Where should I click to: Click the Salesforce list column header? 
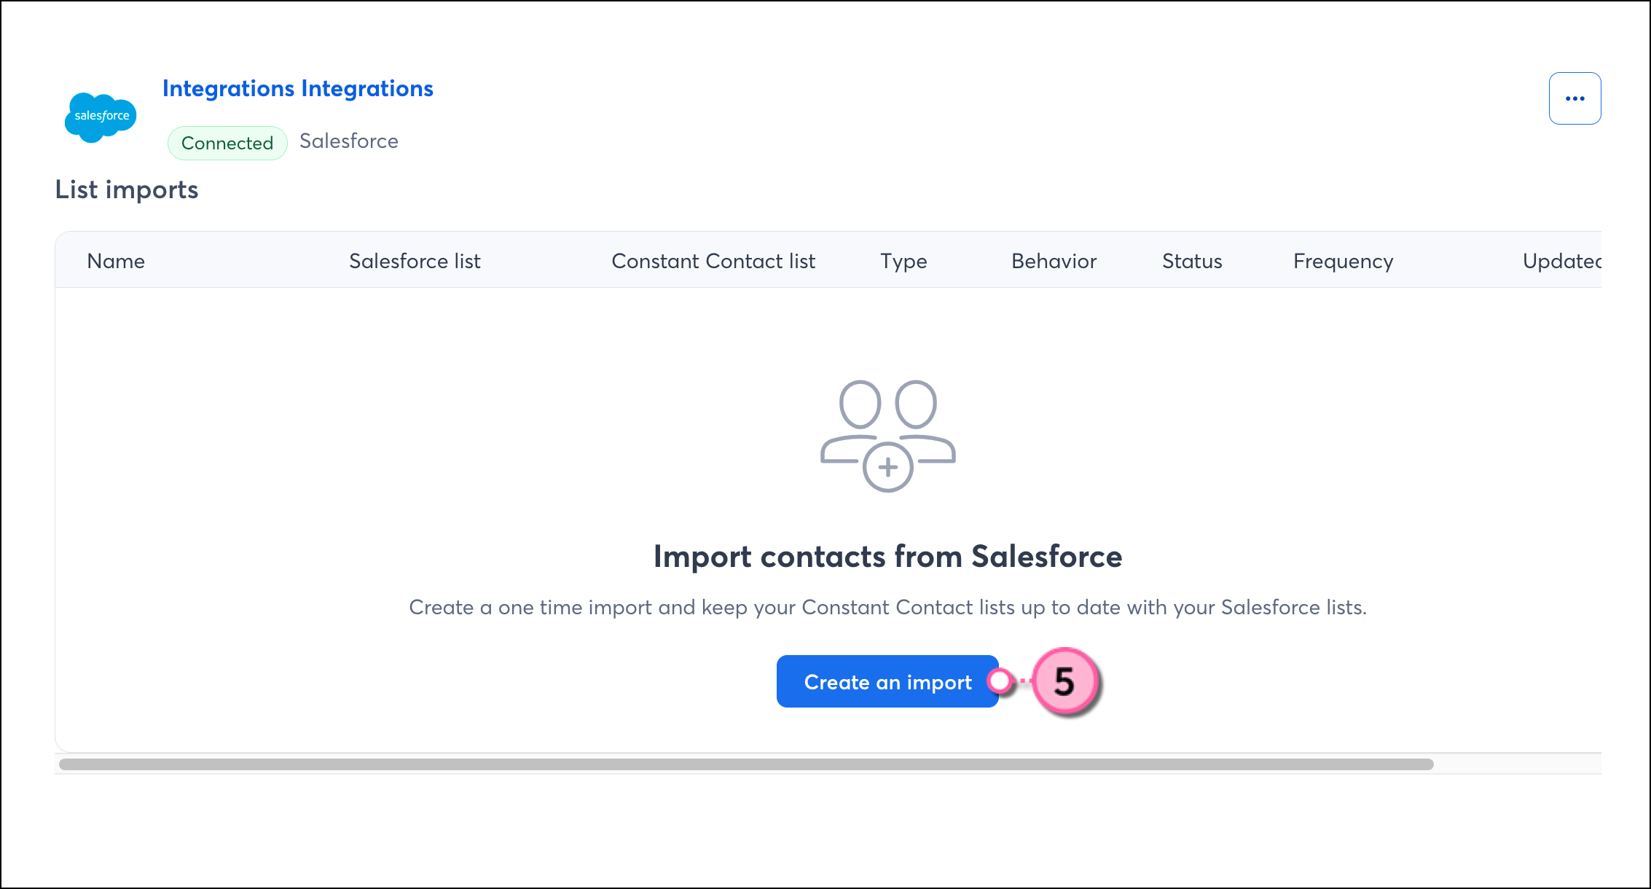coord(415,261)
